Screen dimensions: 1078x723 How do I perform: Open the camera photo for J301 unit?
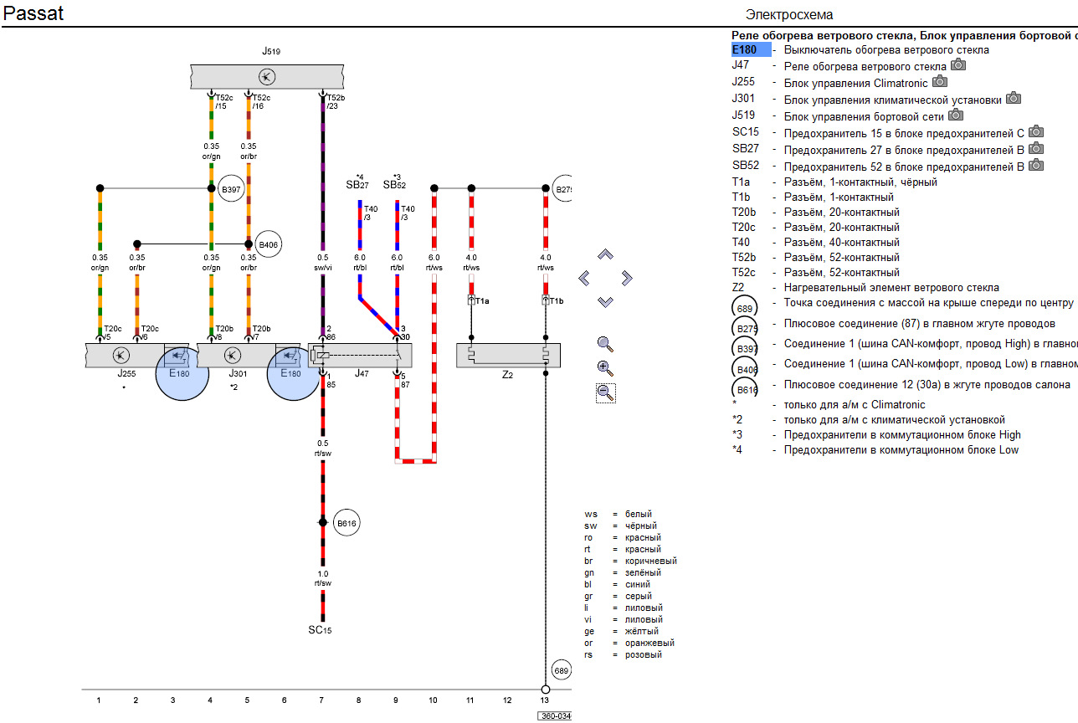click(x=1014, y=97)
